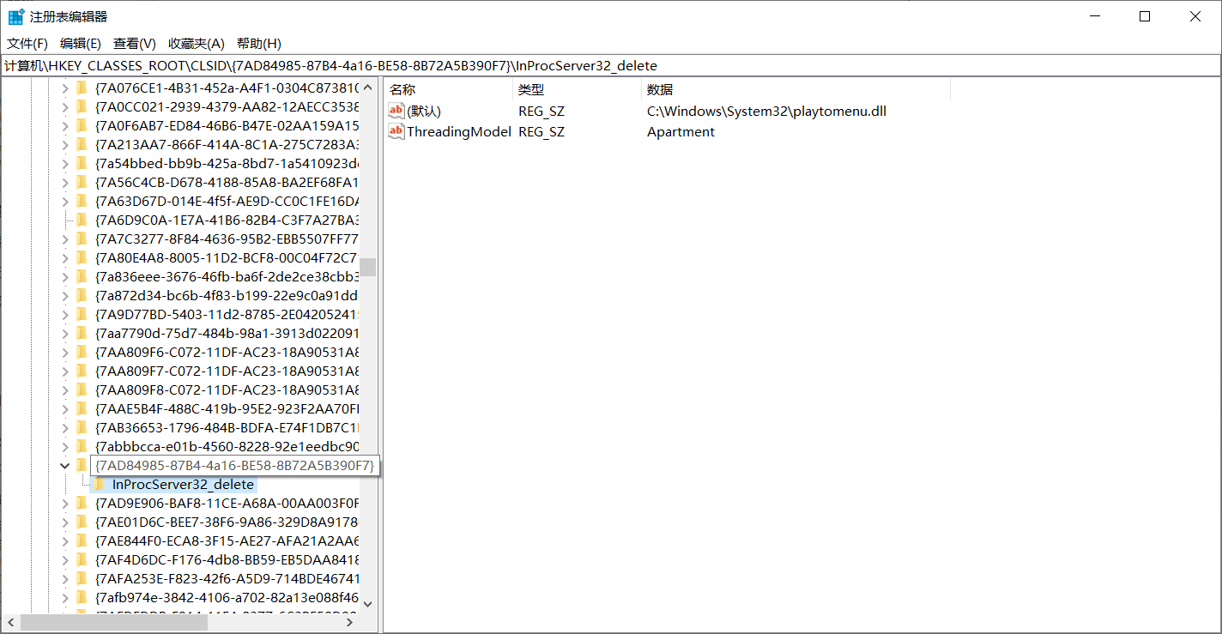Screen dimensions: 1222x634
Task: Click tree horizontal scrollbar left arrow
Action: 10,623
